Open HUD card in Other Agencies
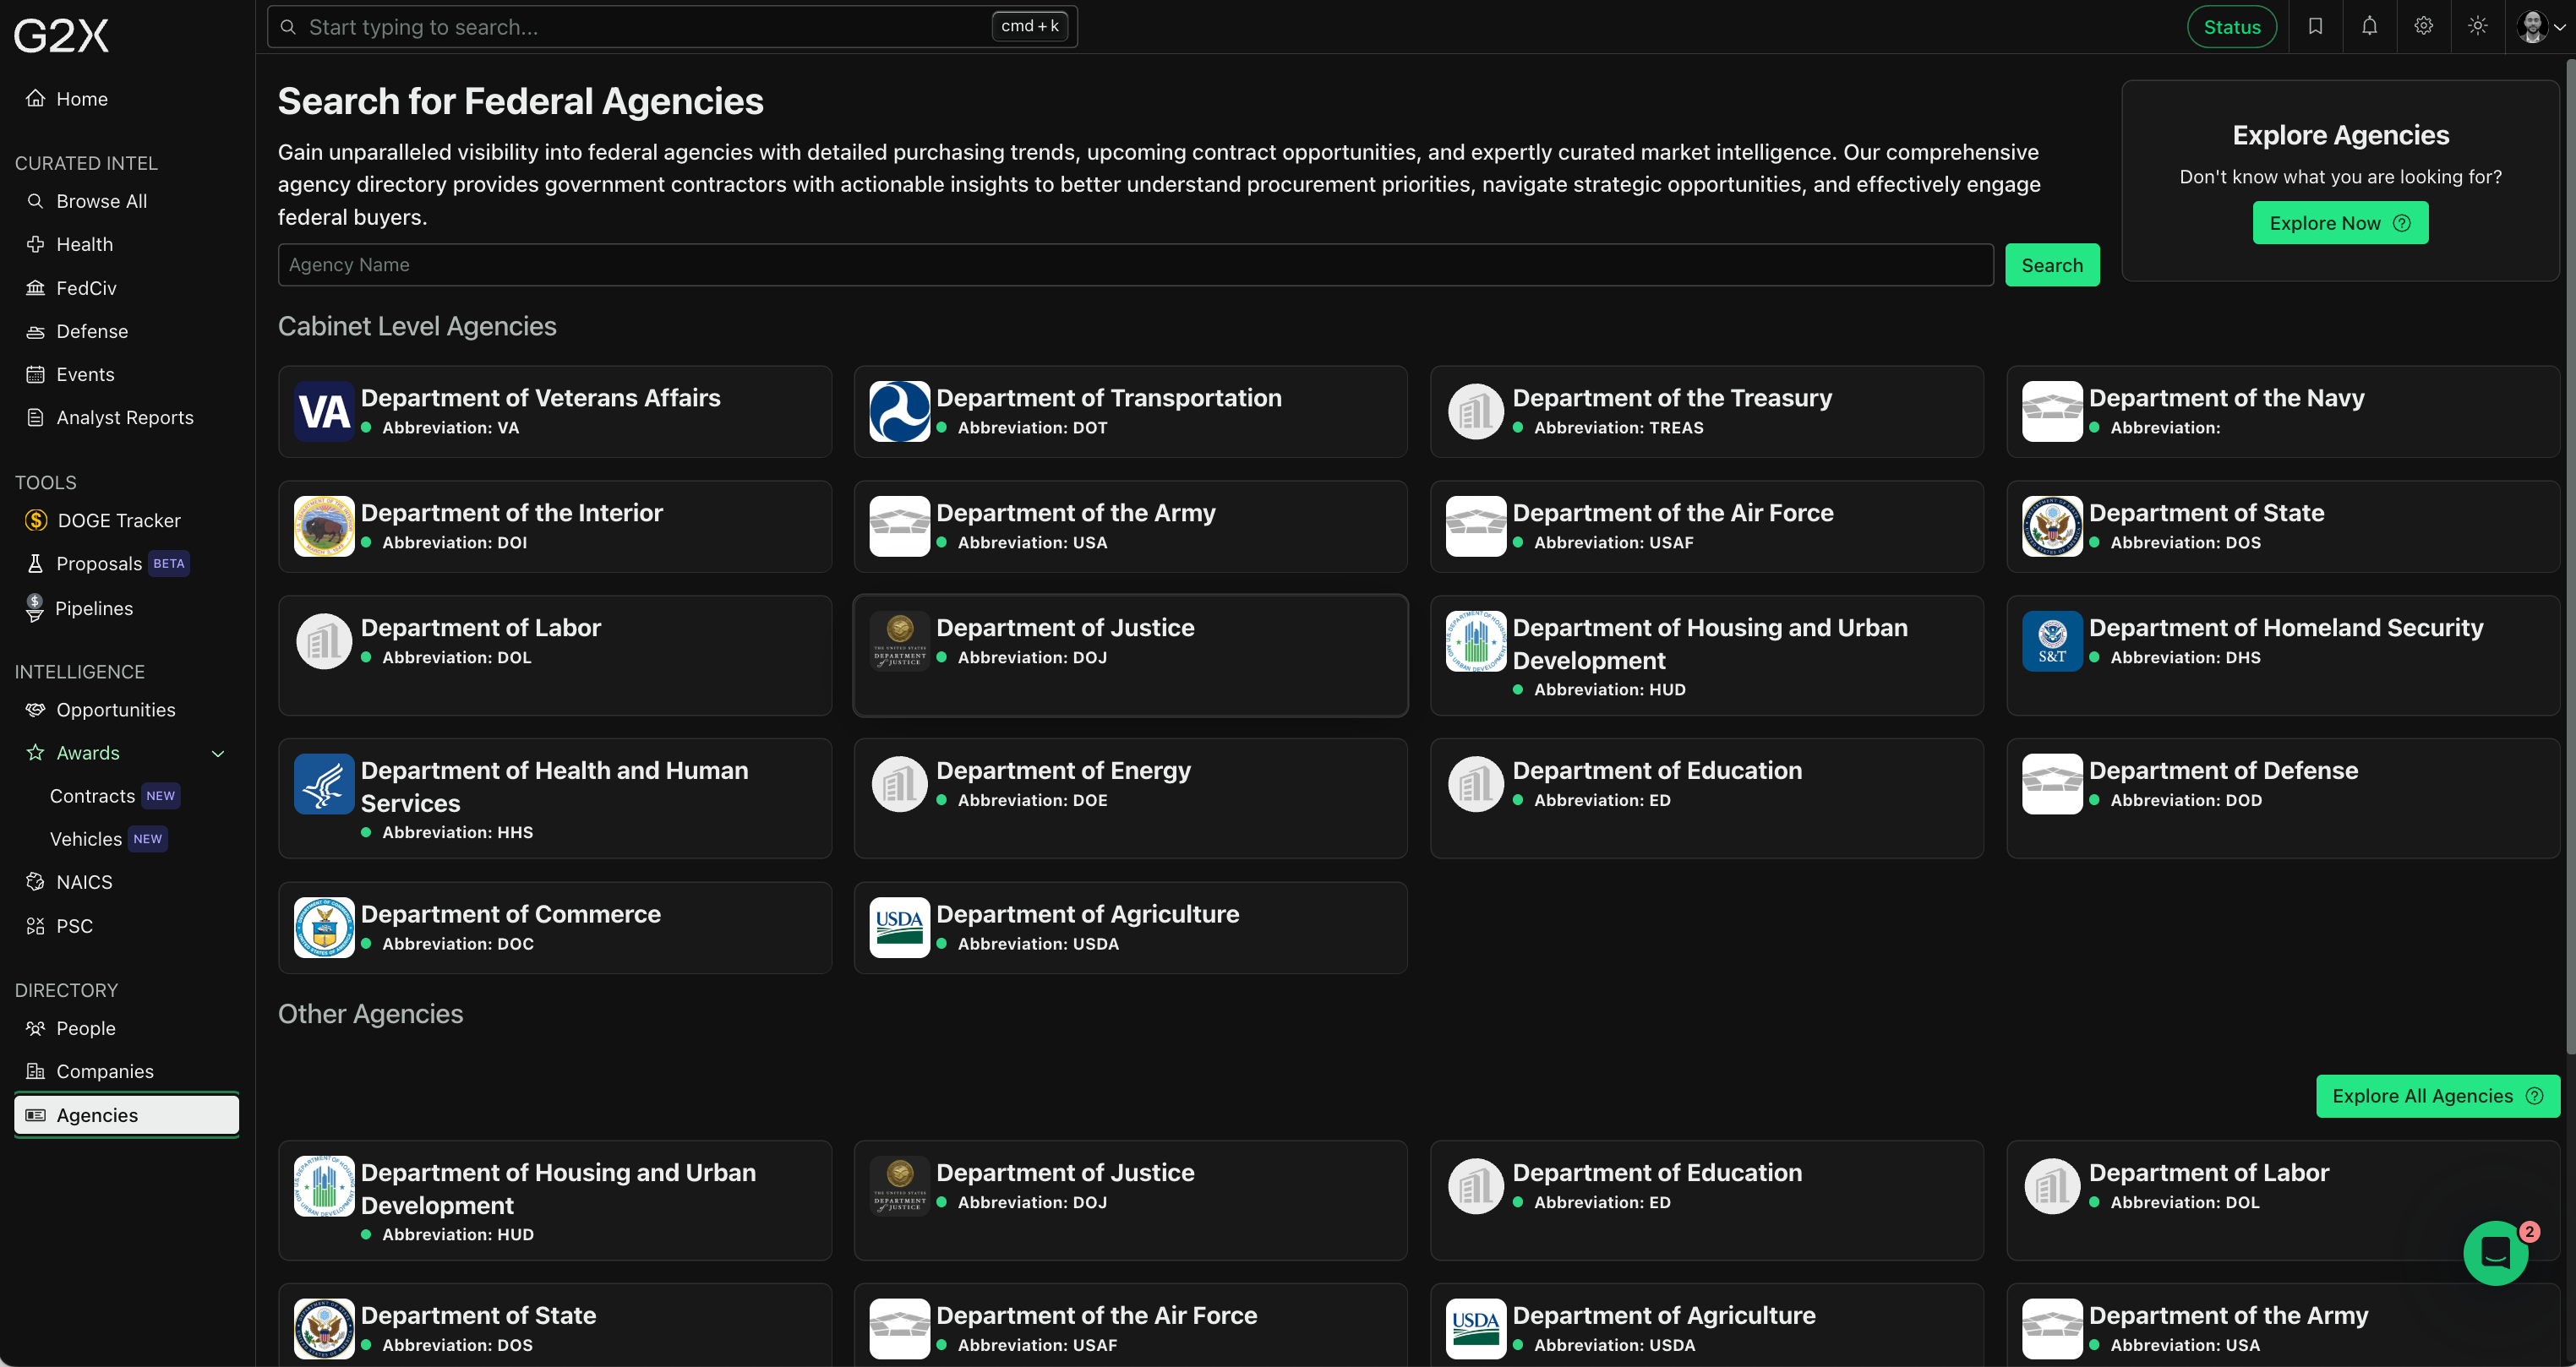2576x1367 pixels. pos(555,1200)
